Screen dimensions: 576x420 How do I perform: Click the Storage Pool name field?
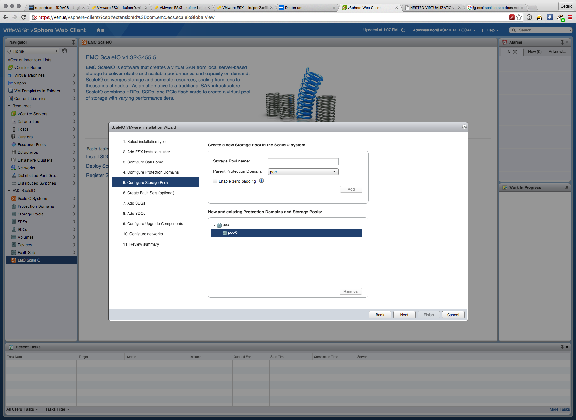point(303,162)
